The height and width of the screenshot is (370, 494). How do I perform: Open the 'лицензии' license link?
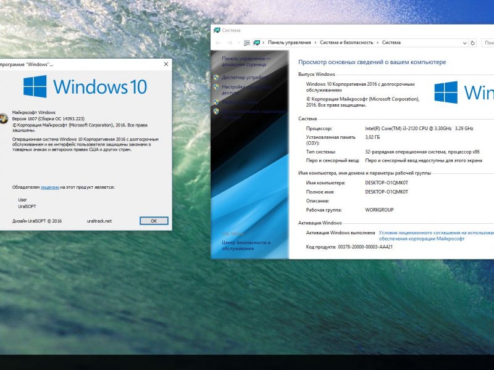(50, 187)
